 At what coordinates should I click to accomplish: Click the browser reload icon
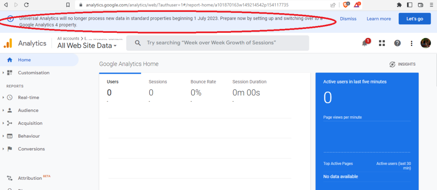27,5
